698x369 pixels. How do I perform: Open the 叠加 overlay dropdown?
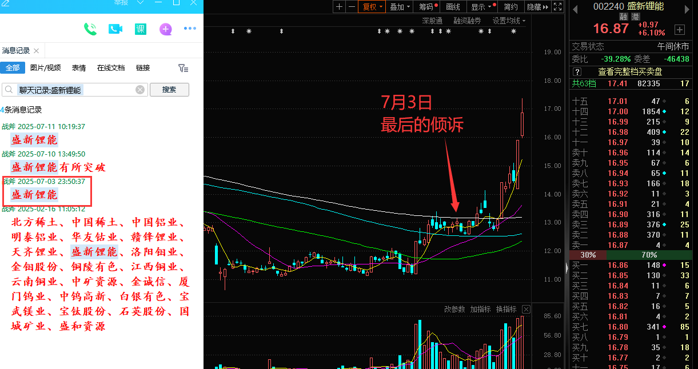click(x=400, y=7)
